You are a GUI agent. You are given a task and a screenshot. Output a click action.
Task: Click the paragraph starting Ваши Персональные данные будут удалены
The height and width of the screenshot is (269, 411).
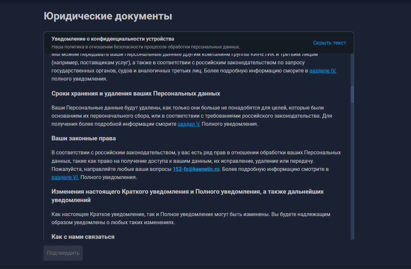point(191,116)
